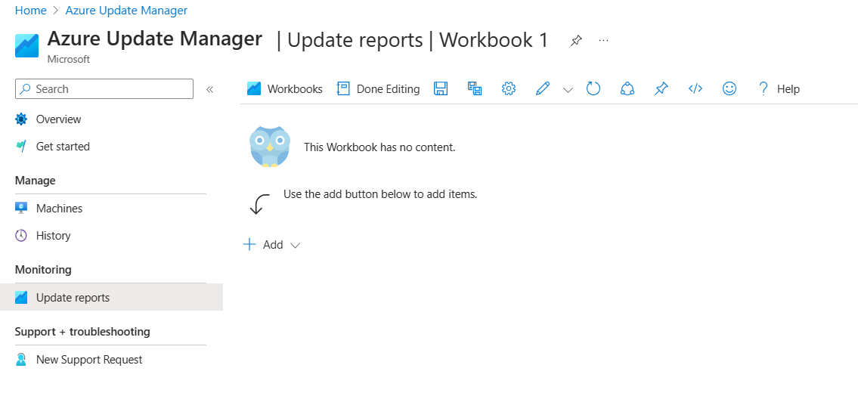Click the smiley feedback icon
Viewport: 858px width, 393px height.
click(x=729, y=88)
